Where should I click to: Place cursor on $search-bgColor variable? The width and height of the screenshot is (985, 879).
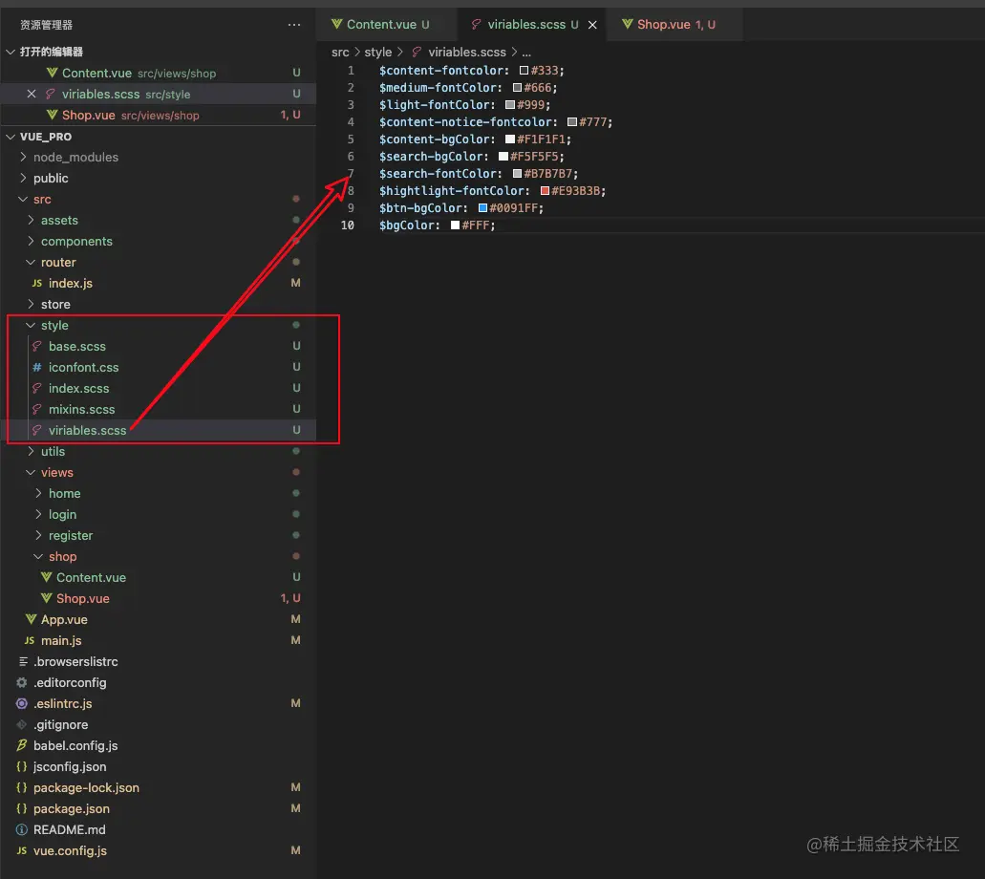pyautogui.click(x=430, y=157)
